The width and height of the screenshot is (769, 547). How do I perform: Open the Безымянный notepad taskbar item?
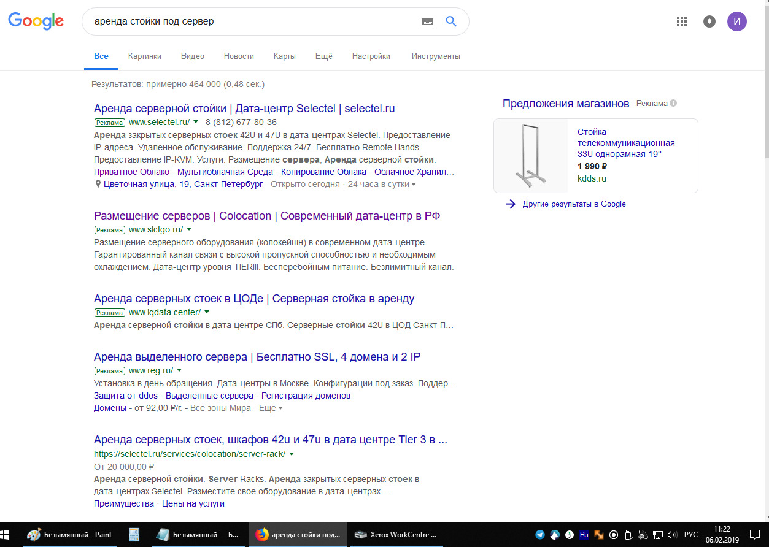[x=198, y=535]
